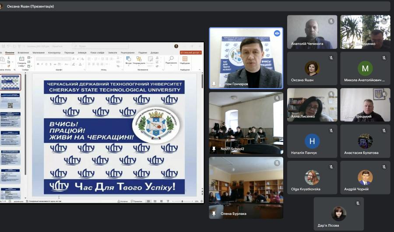Screen dimensions: 394x232
Task: Click the cut scissors icon
Action: 9,58
